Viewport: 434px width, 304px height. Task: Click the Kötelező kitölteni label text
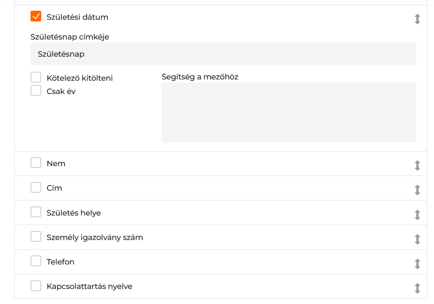click(79, 78)
